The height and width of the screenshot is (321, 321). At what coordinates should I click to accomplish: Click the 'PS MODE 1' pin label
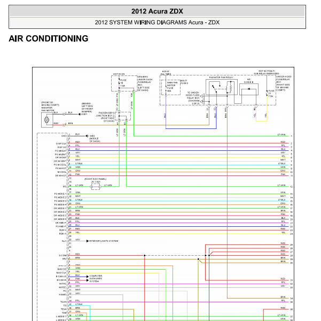click(x=60, y=194)
